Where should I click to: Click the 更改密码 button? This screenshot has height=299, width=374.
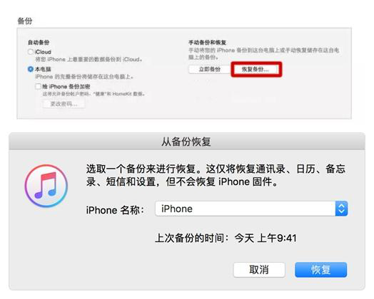pyautogui.click(x=64, y=104)
